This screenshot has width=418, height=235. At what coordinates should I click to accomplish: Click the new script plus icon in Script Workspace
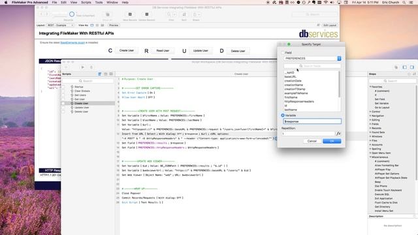pos(66,67)
